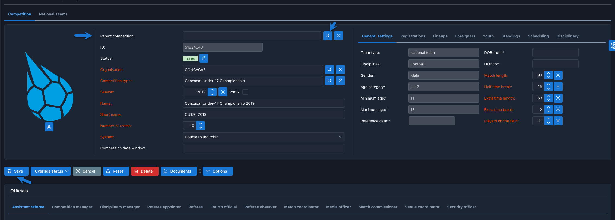Open the status calendar icon

(x=204, y=58)
